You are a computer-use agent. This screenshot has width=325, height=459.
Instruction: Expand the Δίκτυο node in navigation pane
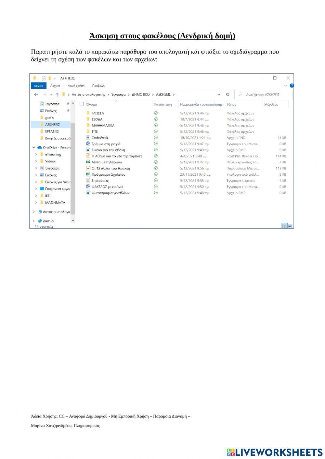pos(34,221)
